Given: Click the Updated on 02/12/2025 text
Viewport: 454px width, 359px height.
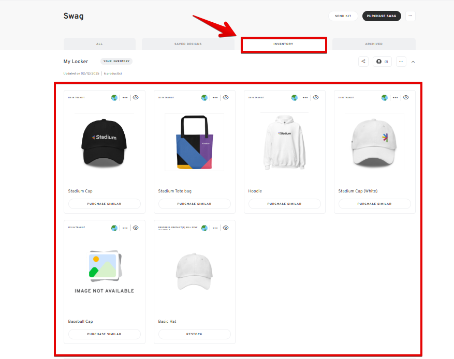Looking at the screenshot, I should click(81, 73).
